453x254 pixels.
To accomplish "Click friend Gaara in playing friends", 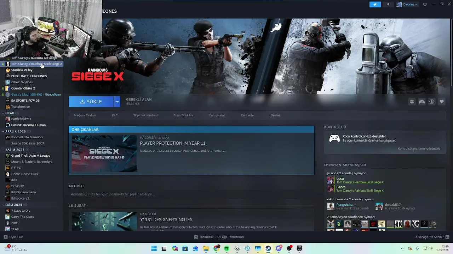I will [x=341, y=187].
